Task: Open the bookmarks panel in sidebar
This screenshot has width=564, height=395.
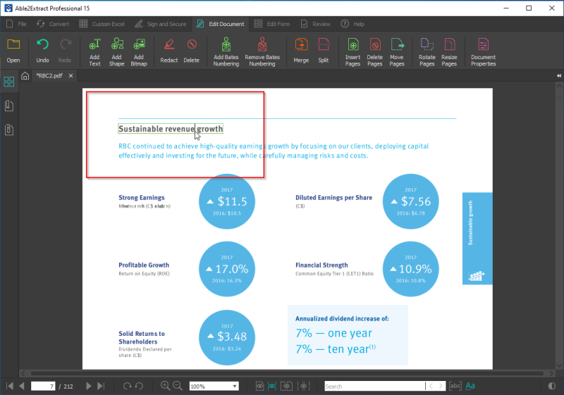Action: [9, 106]
